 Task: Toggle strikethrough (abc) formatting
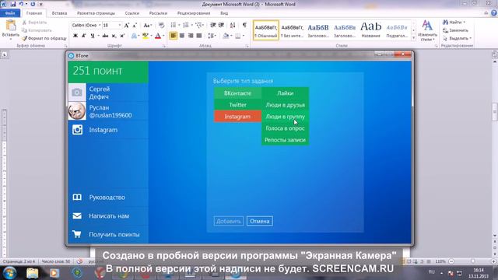coord(105,36)
